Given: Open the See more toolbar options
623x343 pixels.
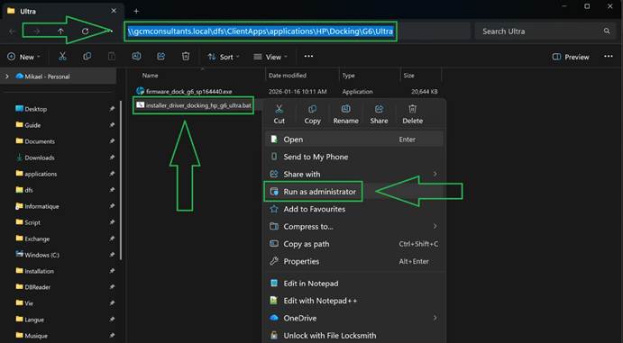Looking at the screenshot, I should (308, 57).
